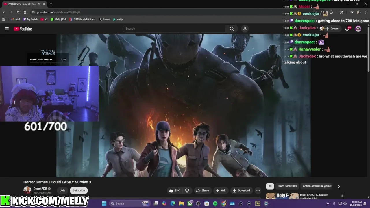Click the YouTube page scrollbar
The width and height of the screenshot is (370, 208).
[369, 49]
